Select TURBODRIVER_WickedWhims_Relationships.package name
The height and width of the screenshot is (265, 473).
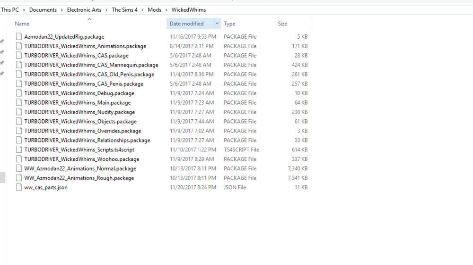pos(87,140)
